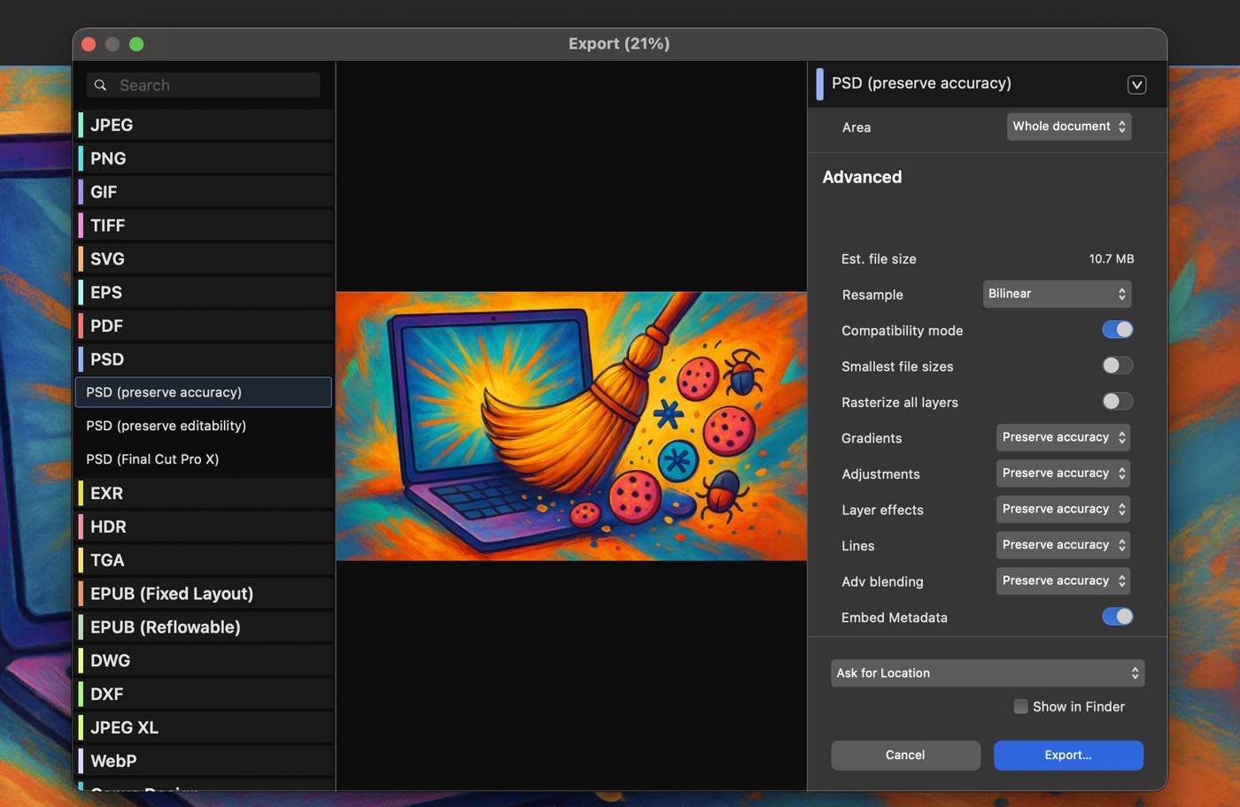The width and height of the screenshot is (1240, 807).
Task: Enable the Smallest file sizes switch
Action: pyautogui.click(x=1118, y=365)
